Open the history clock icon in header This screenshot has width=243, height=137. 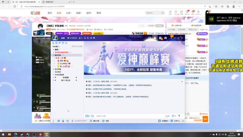point(170,12)
